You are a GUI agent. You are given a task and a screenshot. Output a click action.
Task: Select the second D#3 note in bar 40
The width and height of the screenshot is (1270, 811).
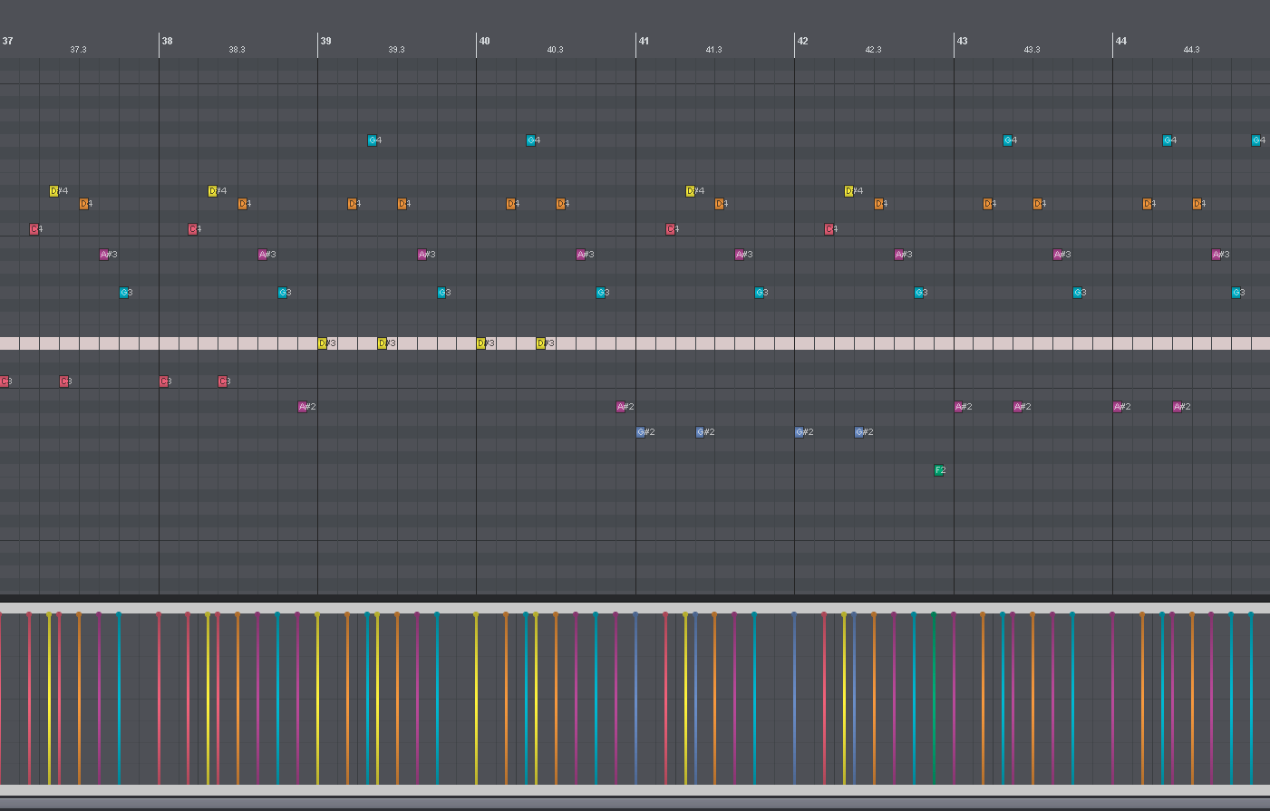541,343
